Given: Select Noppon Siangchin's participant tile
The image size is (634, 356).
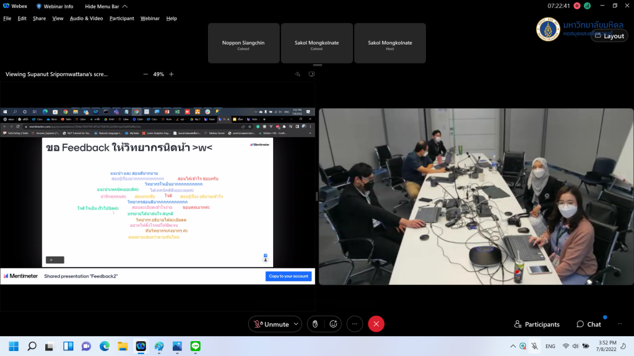Looking at the screenshot, I should [243, 43].
